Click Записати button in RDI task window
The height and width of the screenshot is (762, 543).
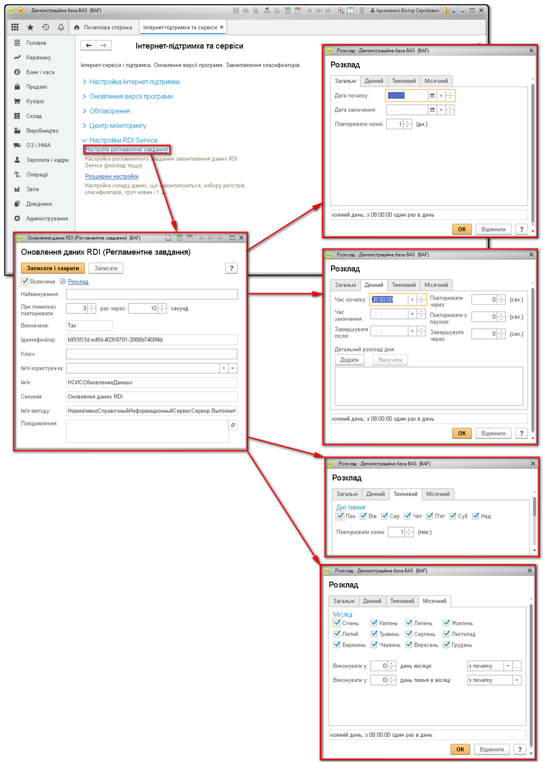coord(106,268)
